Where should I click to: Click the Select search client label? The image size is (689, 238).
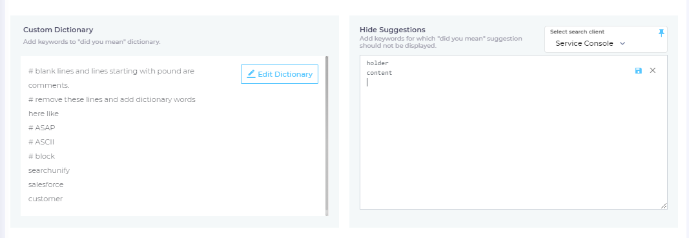point(577,32)
